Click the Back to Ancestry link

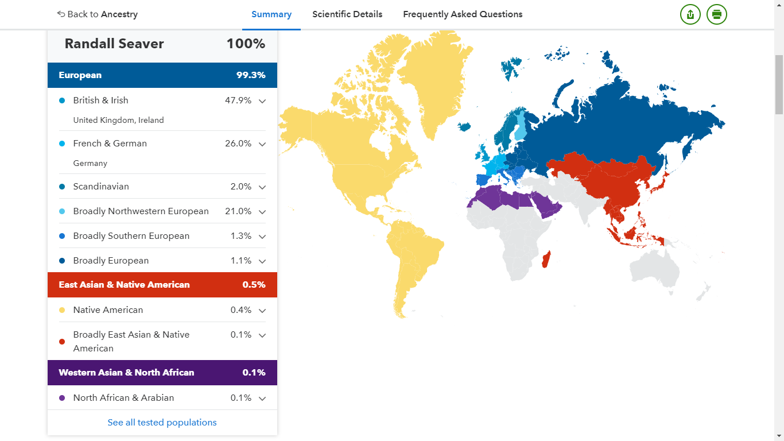click(98, 14)
